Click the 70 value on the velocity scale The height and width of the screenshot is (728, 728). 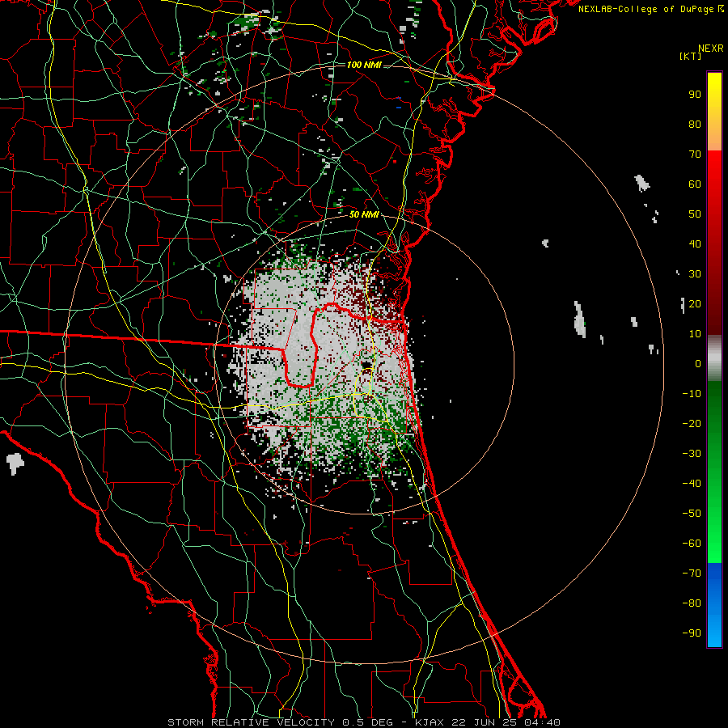[695, 154]
